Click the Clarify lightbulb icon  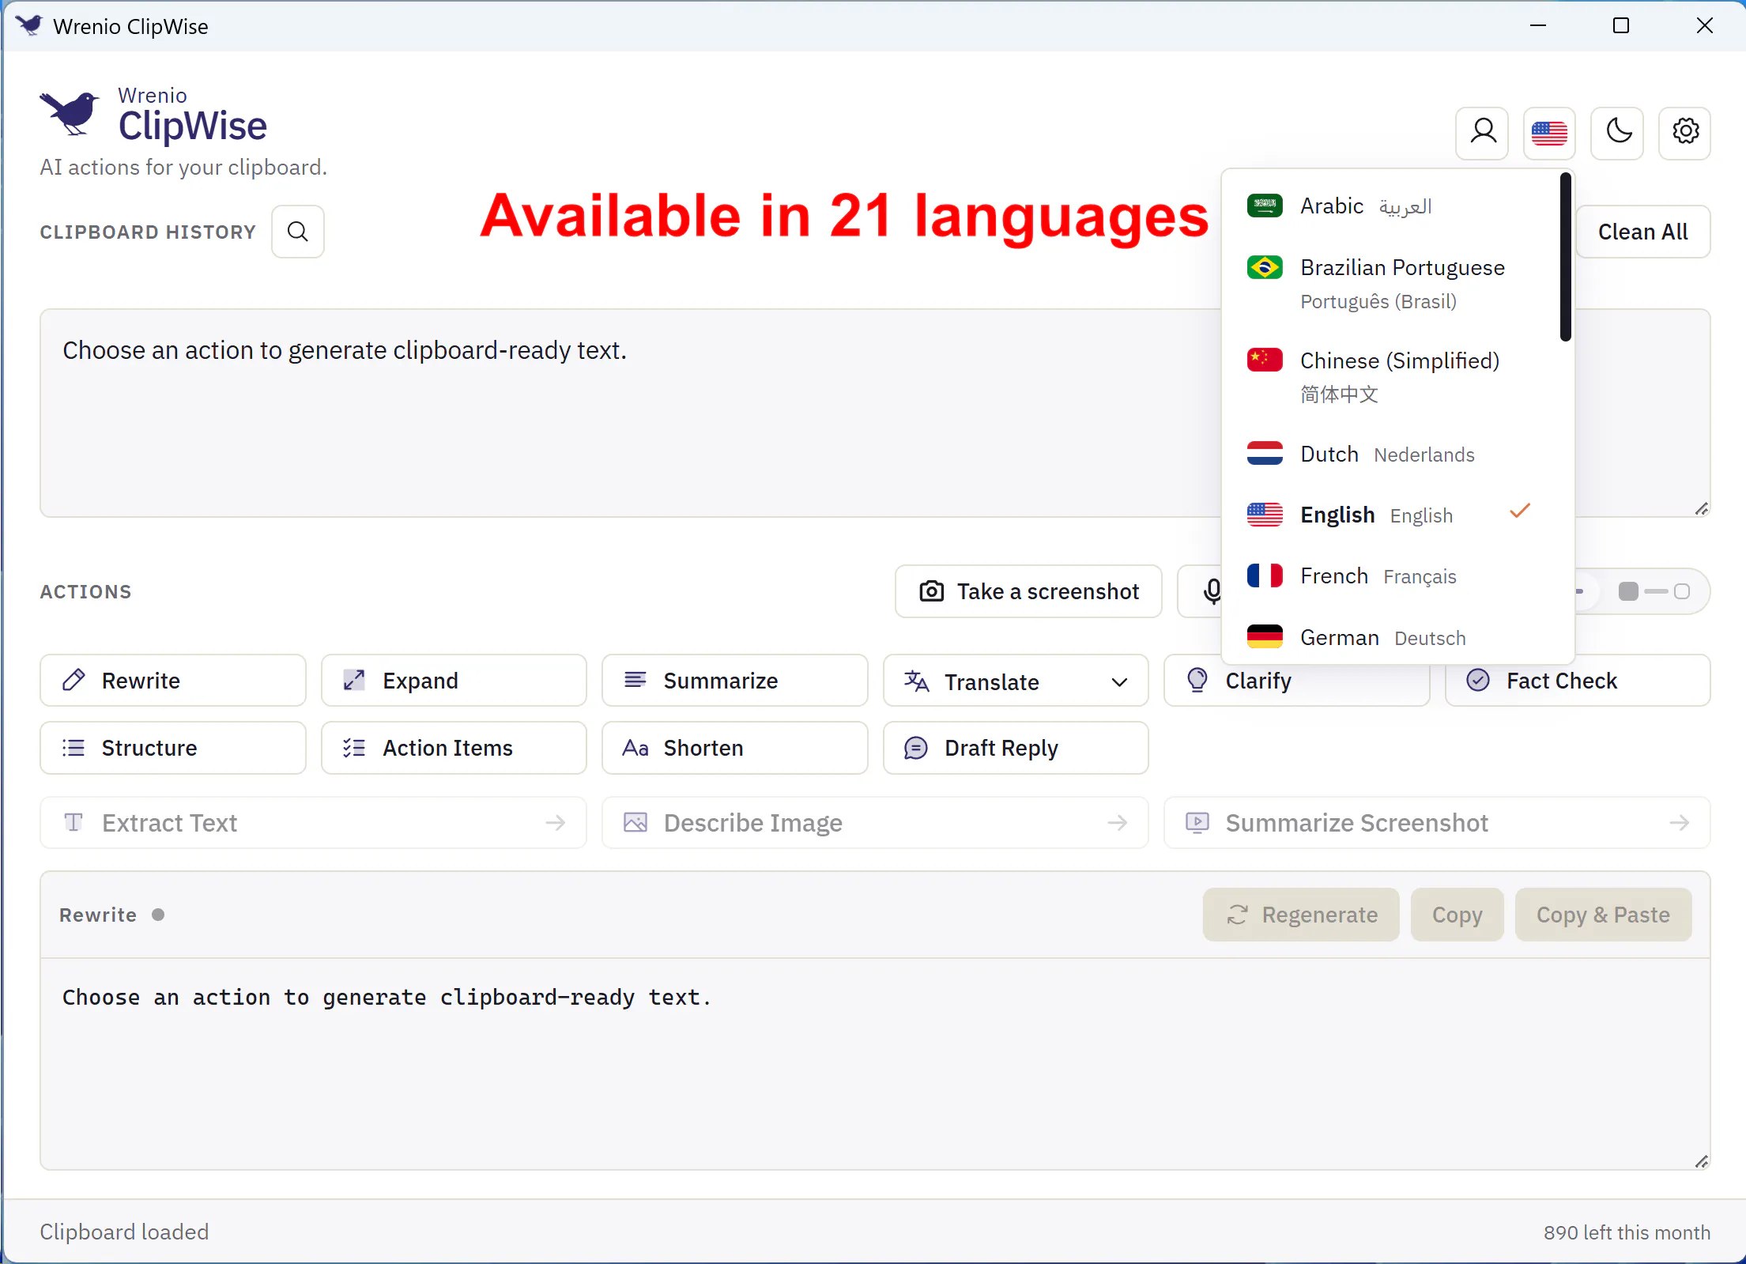[1197, 680]
